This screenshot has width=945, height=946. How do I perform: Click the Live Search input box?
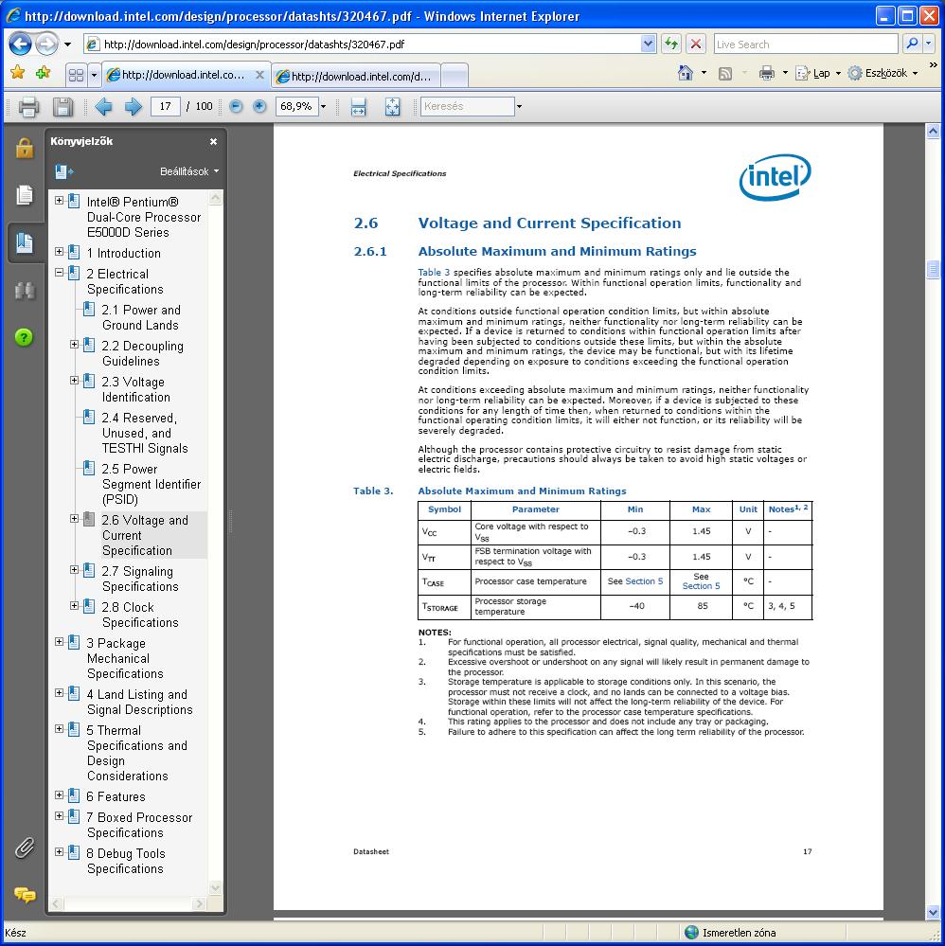[806, 44]
